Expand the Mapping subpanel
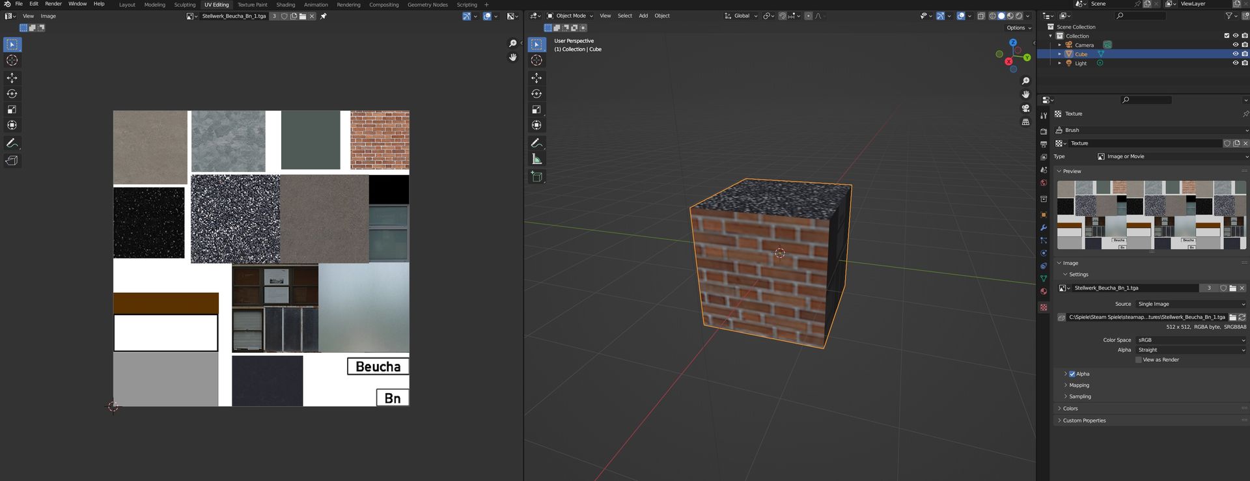The height and width of the screenshot is (481, 1250). pos(1079,385)
